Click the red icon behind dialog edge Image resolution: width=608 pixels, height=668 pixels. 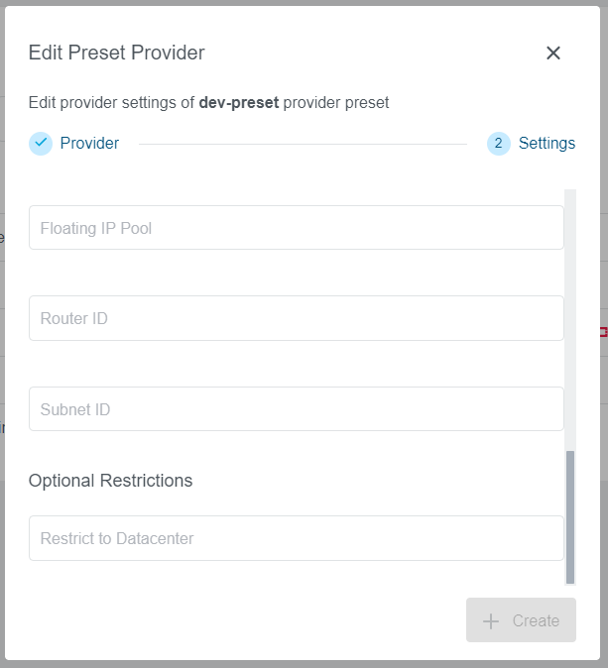(604, 332)
